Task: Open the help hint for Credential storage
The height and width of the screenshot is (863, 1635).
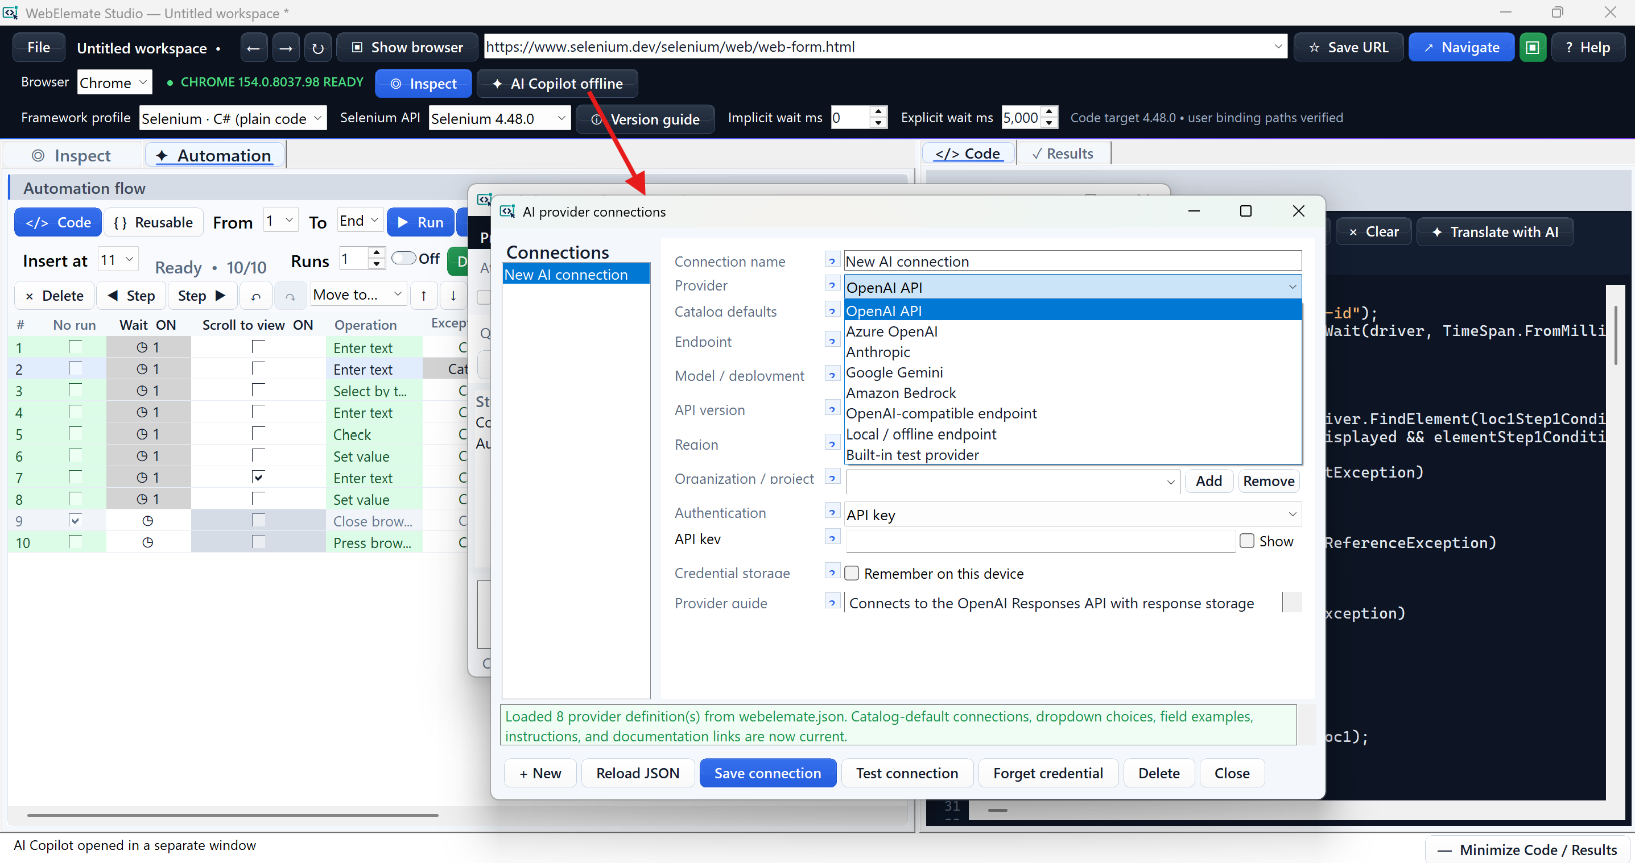Action: 832,572
